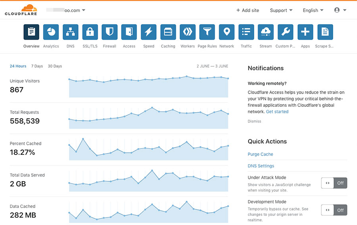Screen dimensions: 357x225
Task: Select the 24 Hours time range
Action: [18, 66]
